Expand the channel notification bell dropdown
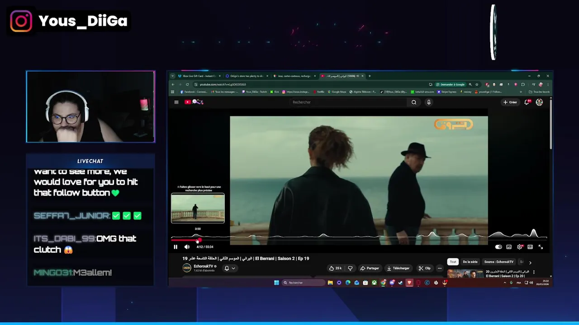 pyautogui.click(x=230, y=268)
